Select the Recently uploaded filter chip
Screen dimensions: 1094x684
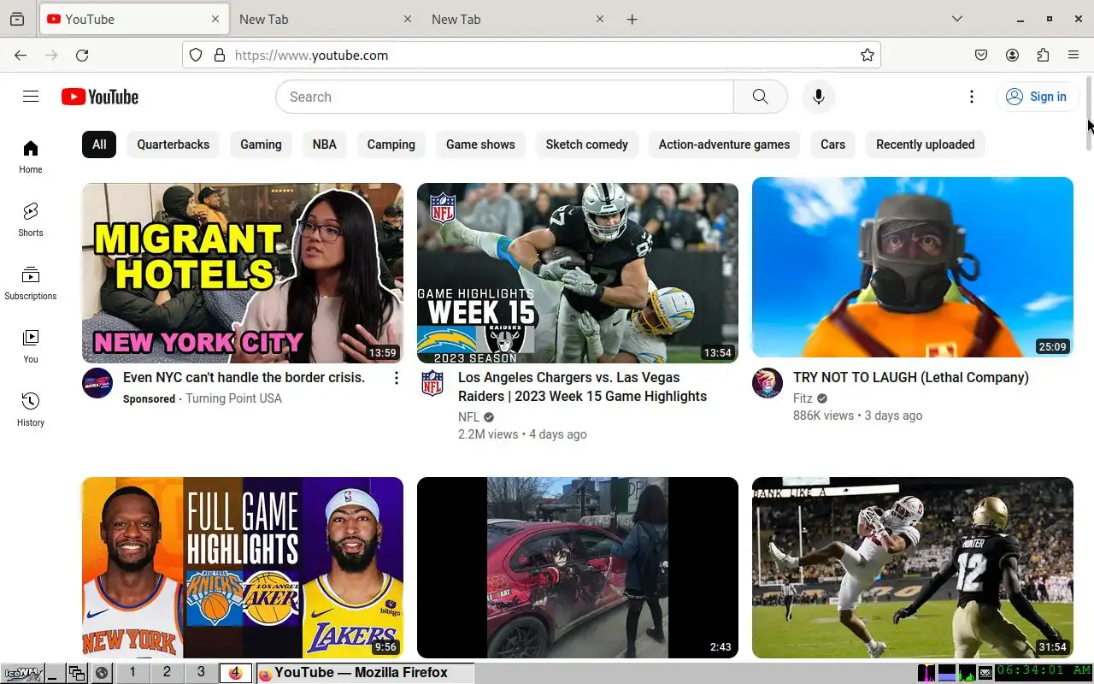[926, 144]
